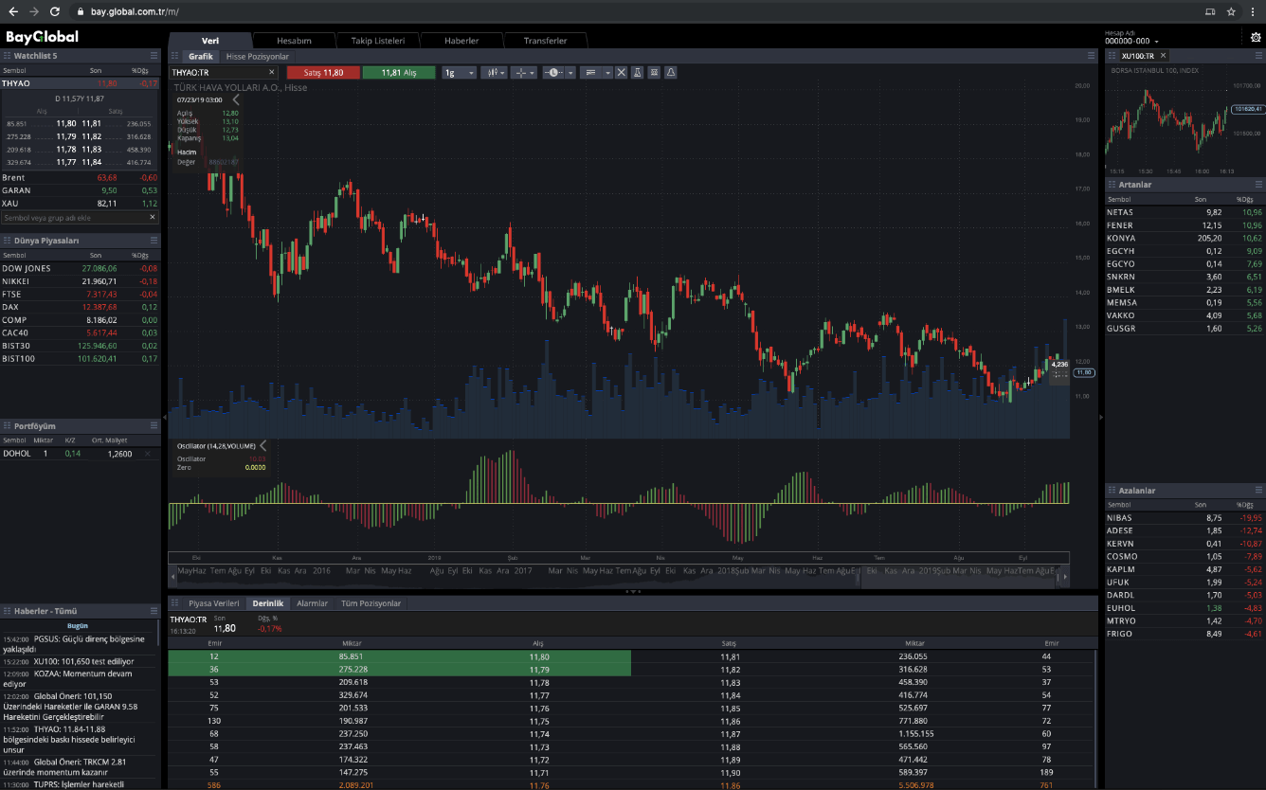Open Dünya Piyasaları panel menu icon
The image size is (1266, 790).
pos(154,241)
